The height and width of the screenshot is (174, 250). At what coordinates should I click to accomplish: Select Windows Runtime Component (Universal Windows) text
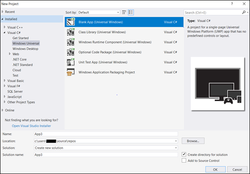pos(115,42)
